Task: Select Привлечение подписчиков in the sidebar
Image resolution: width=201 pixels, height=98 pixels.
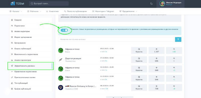Action: click(31, 72)
